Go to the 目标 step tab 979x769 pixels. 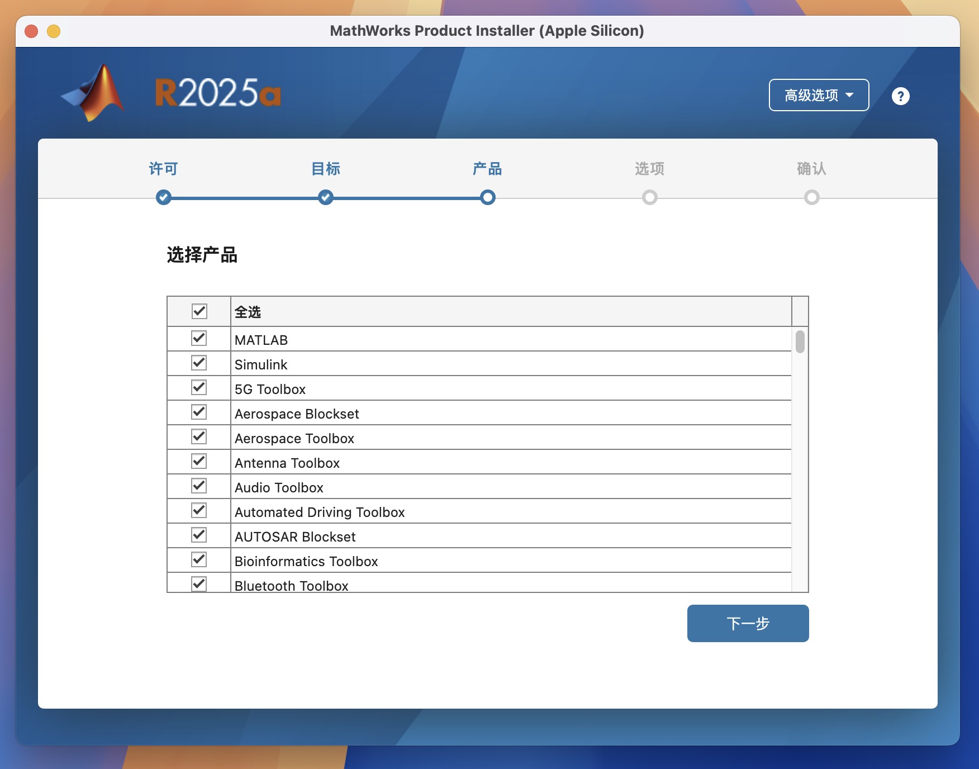pyautogui.click(x=325, y=169)
